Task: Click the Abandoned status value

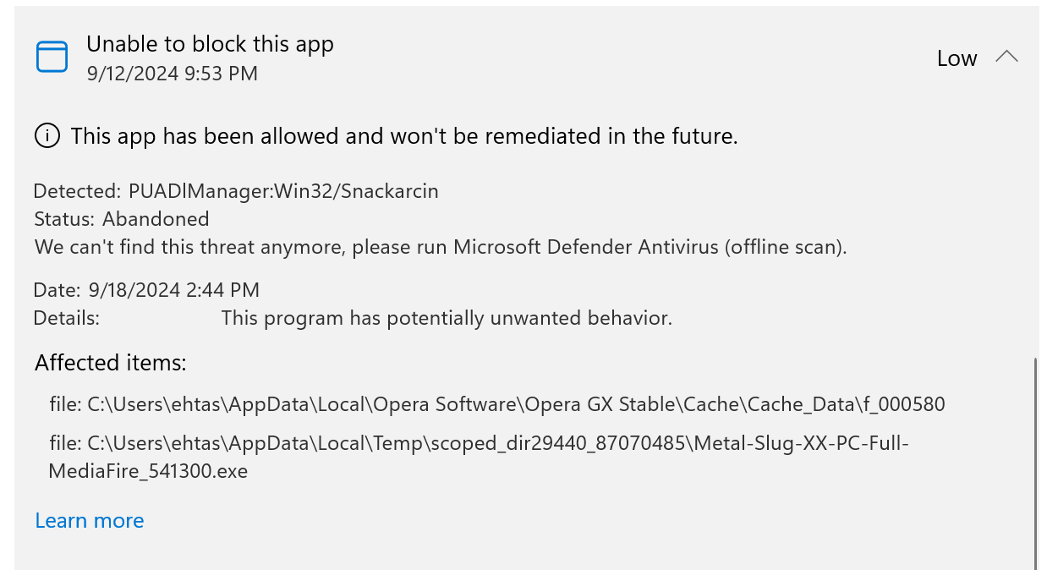Action: (156, 219)
